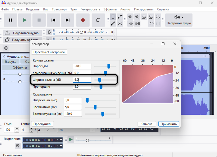Click the Время атаки (мс) input field

click(73, 107)
